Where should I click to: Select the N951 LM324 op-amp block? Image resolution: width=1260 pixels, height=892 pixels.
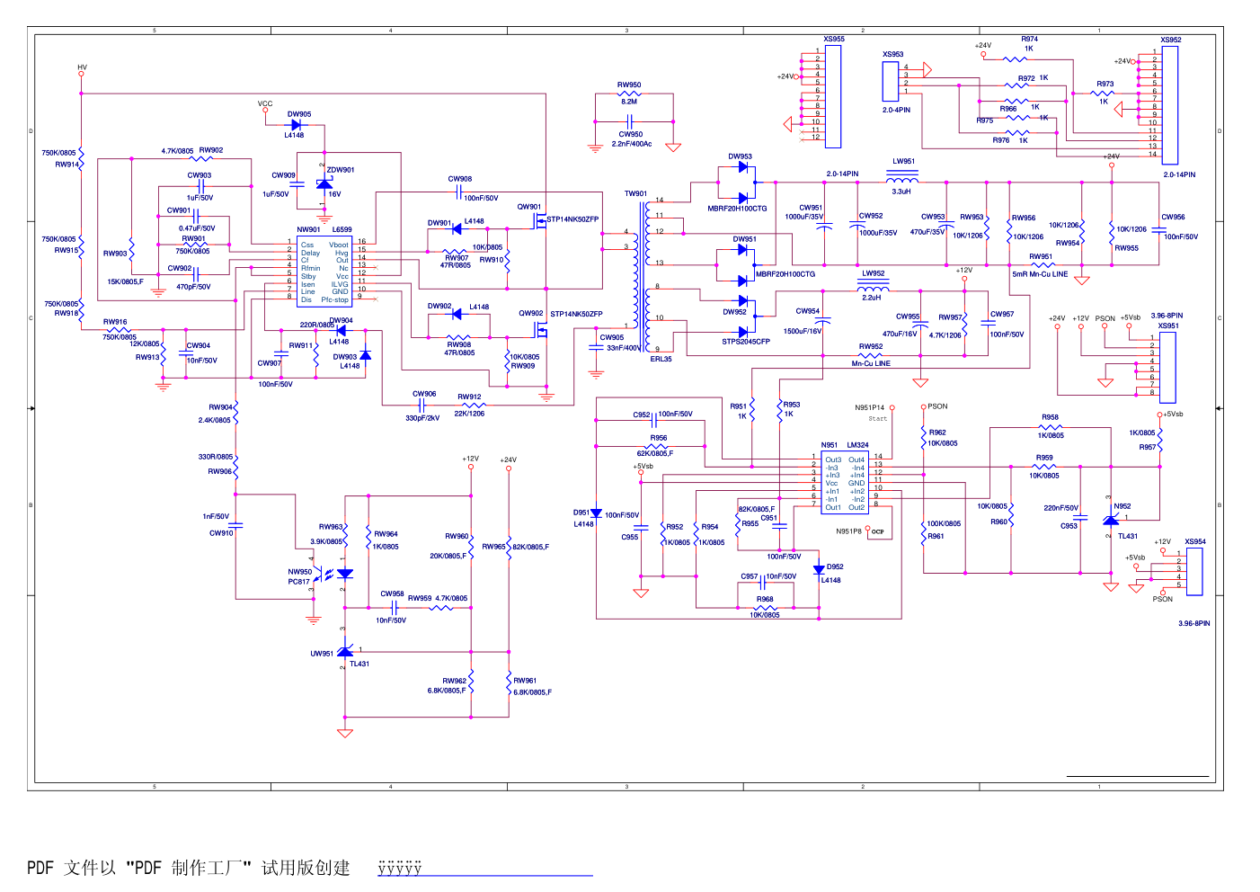(x=845, y=483)
